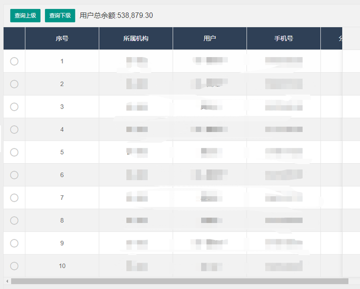Click the sequence number 4 cell
360x289 pixels.
(62, 129)
